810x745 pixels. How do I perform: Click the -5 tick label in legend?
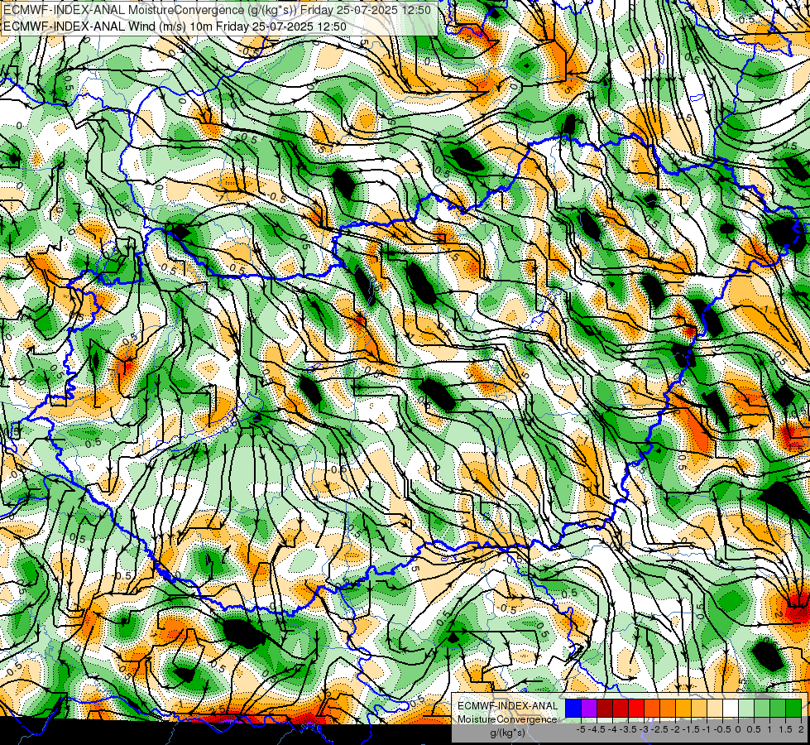tap(581, 729)
